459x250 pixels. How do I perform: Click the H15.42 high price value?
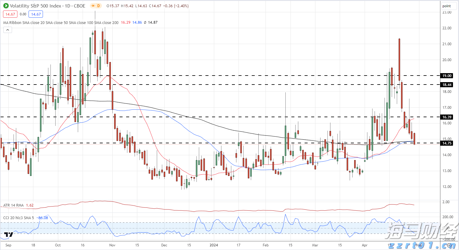click(127, 6)
